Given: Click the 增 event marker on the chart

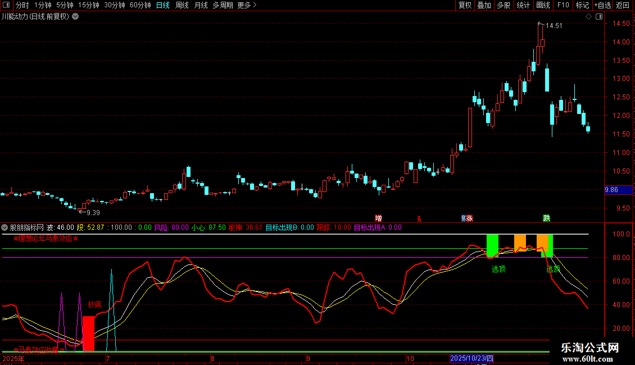Looking at the screenshot, I should click(x=379, y=218).
